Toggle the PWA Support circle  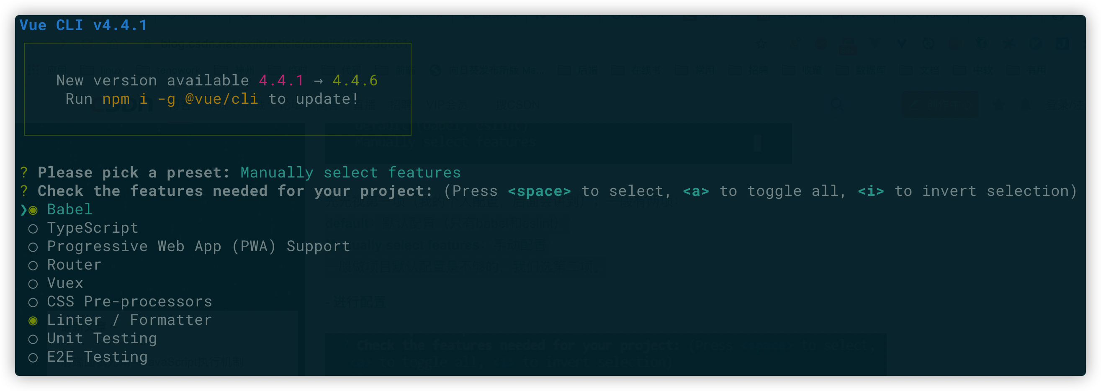pos(33,247)
